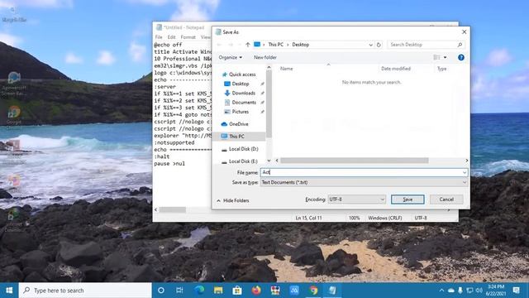Image resolution: width=529 pixels, height=298 pixels.
Task: Open the Organize dropdown menu
Action: click(x=231, y=57)
